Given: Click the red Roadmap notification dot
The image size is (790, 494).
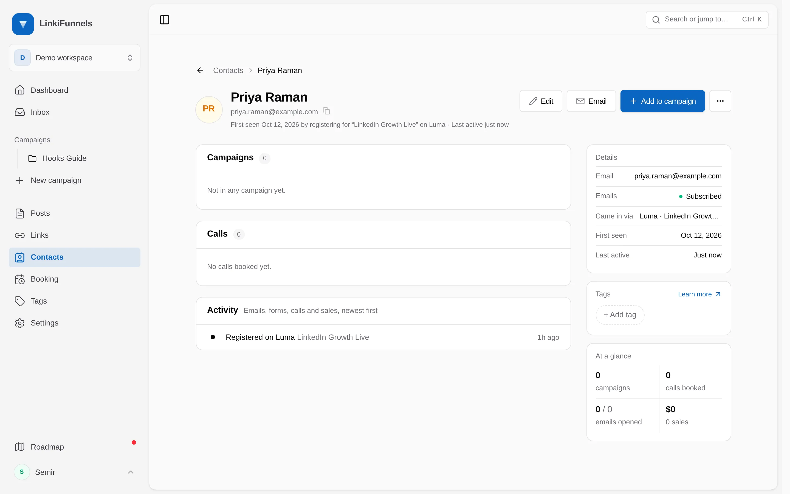Looking at the screenshot, I should click(x=134, y=442).
